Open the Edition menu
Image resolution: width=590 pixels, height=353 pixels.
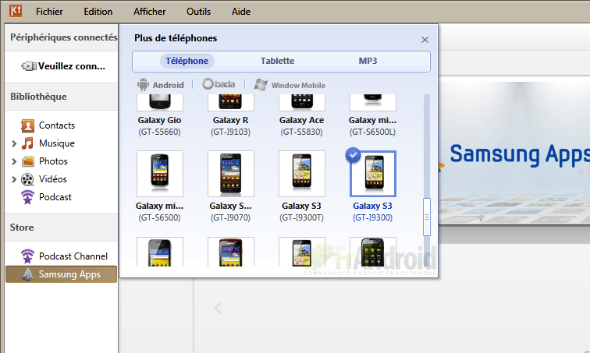pyautogui.click(x=98, y=12)
